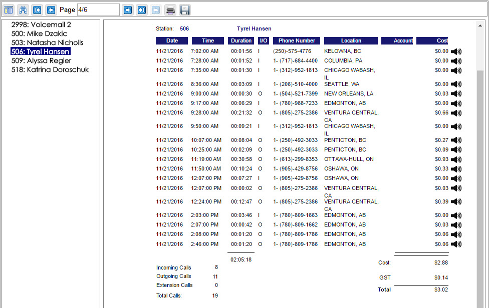Play recording for 11:50:00 AM Oshawa call

coord(456,169)
